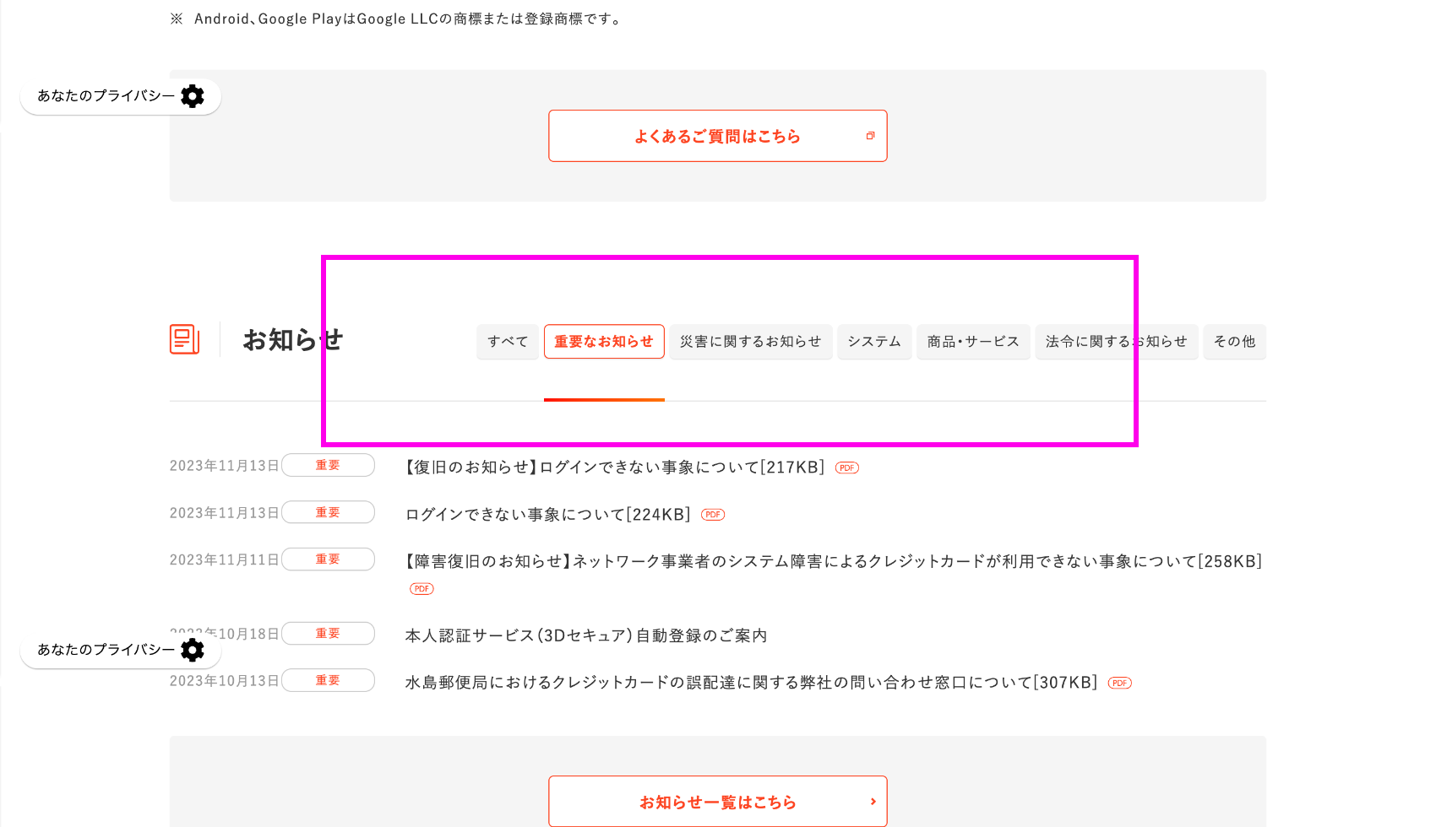Open ログインできない事象について[224KB] notice
1436x827 pixels.
tap(548, 515)
